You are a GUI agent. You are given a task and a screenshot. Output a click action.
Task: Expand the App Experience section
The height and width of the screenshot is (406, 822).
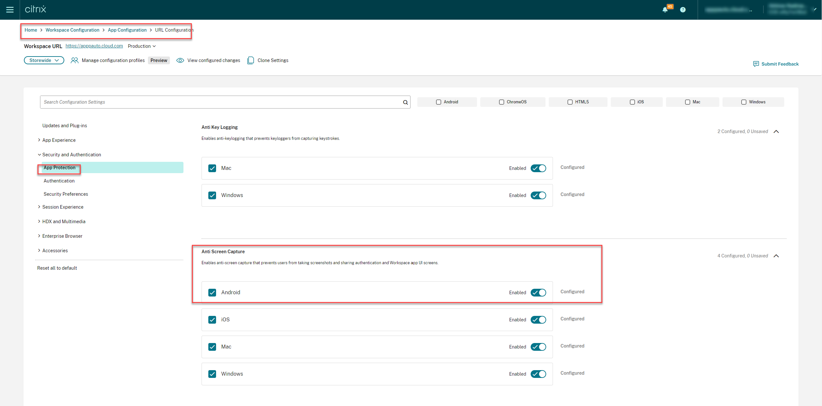coord(59,140)
